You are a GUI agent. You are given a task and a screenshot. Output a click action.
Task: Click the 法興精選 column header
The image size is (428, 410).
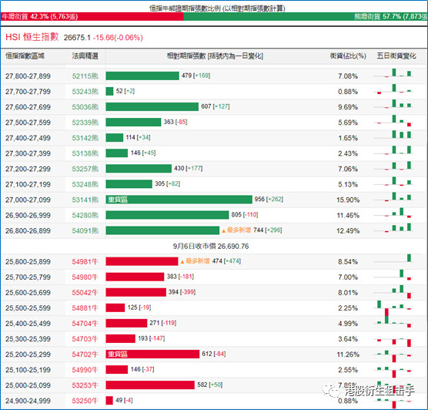point(85,56)
